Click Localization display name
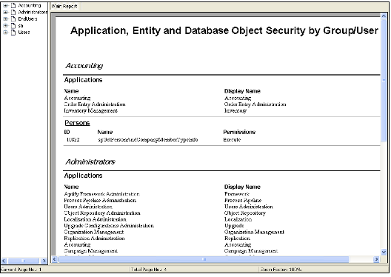Screen dimensions: 391x277 pos(238,219)
